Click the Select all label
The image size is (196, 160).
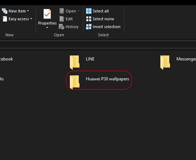point(100,11)
